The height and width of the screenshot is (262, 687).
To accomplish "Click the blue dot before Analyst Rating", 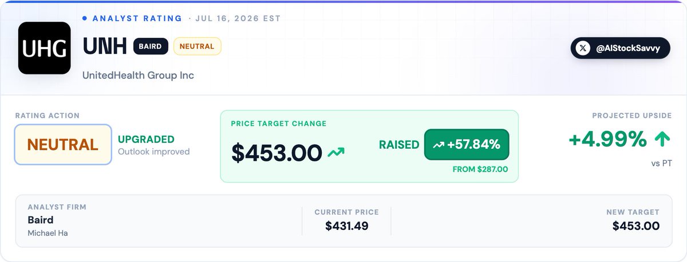I will pos(85,18).
